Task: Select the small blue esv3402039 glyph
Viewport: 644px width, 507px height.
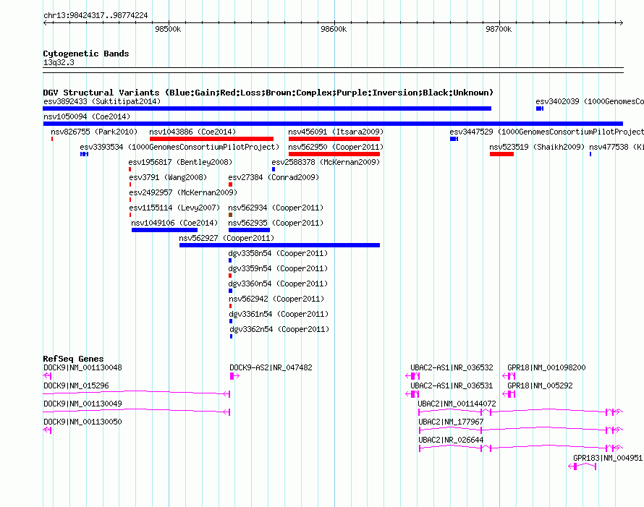Action: [540, 108]
